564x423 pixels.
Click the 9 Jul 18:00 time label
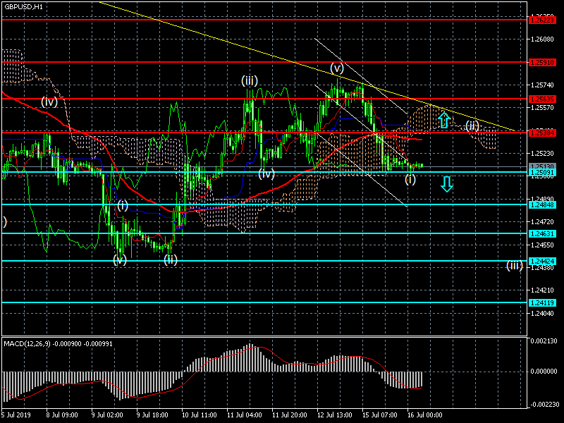coord(152,415)
